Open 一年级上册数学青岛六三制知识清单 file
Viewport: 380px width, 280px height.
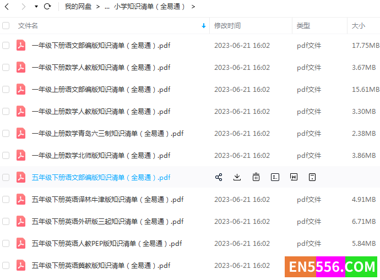(107, 133)
